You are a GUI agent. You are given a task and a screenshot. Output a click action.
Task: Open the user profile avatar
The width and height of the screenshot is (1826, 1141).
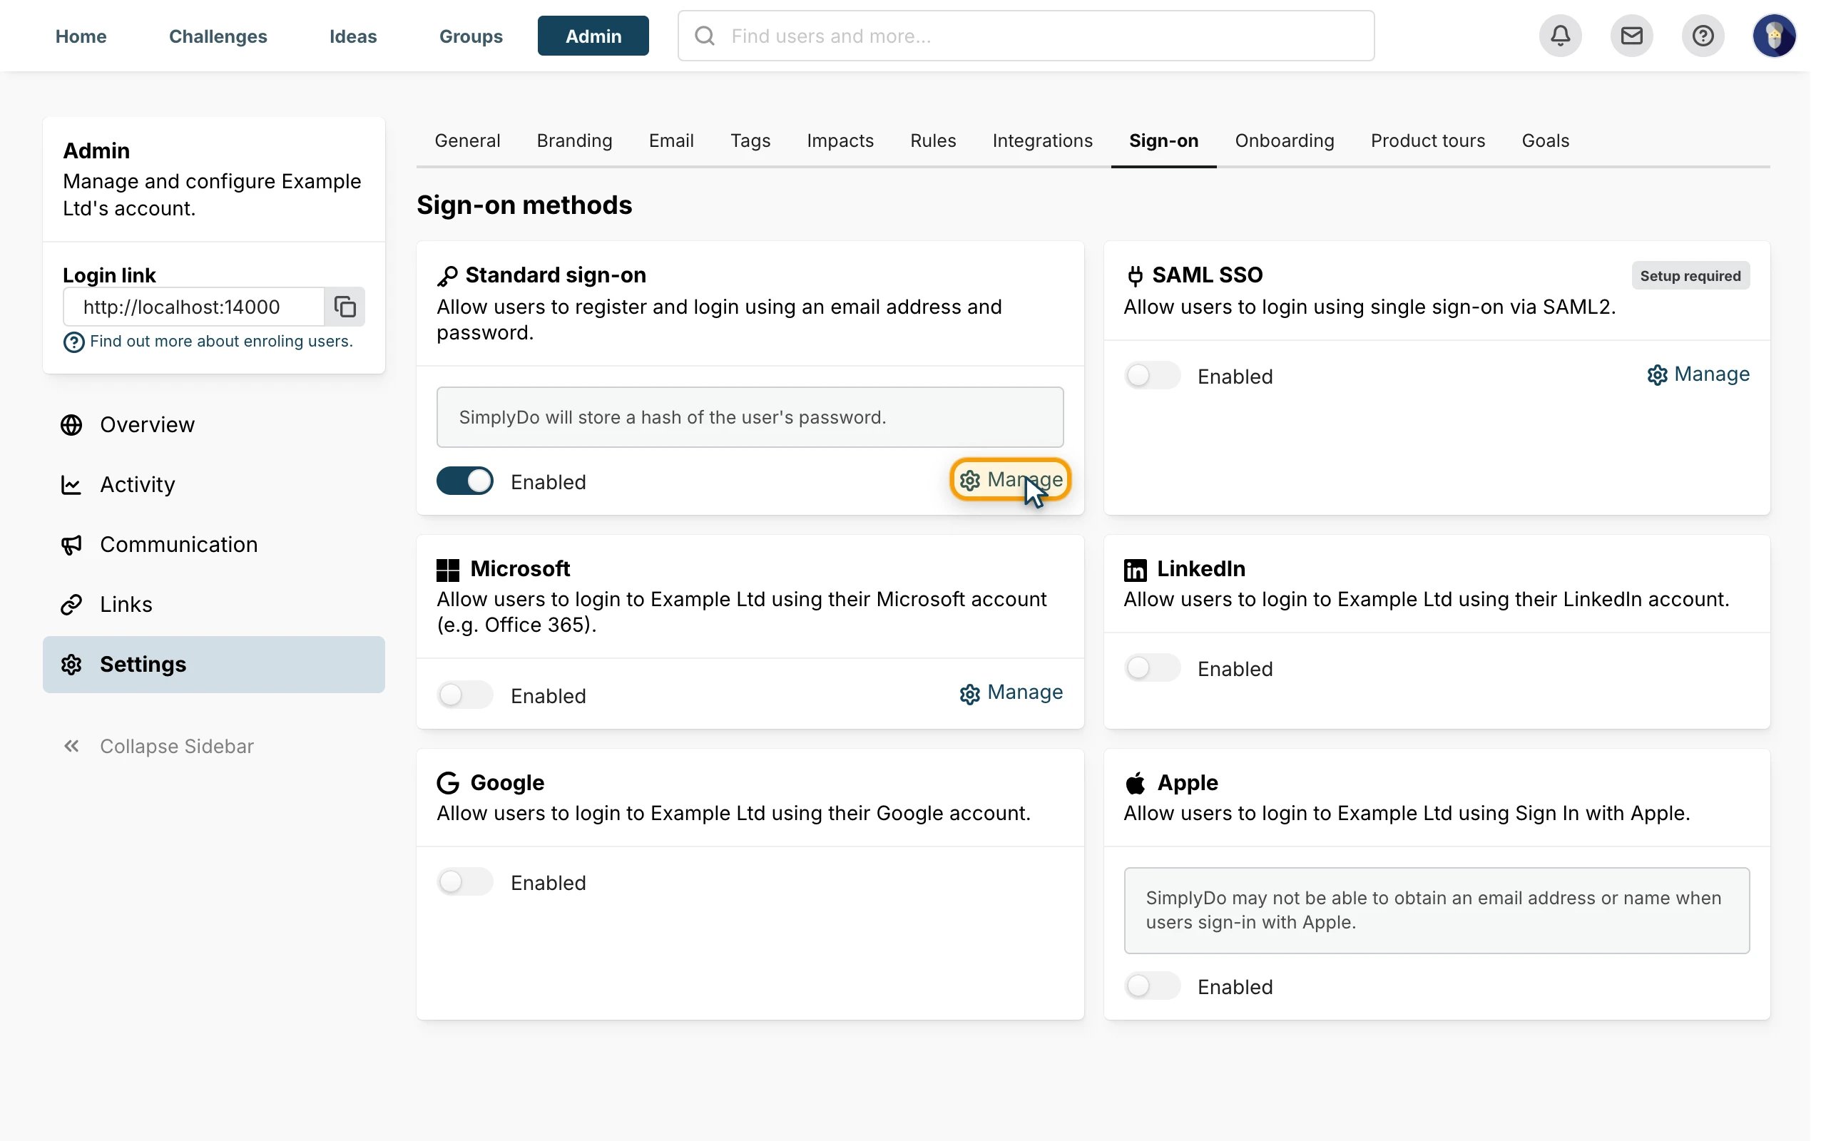(1774, 36)
